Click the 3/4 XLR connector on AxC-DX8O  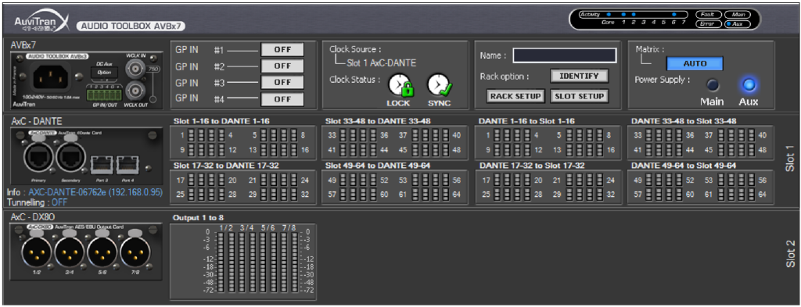click(x=70, y=252)
